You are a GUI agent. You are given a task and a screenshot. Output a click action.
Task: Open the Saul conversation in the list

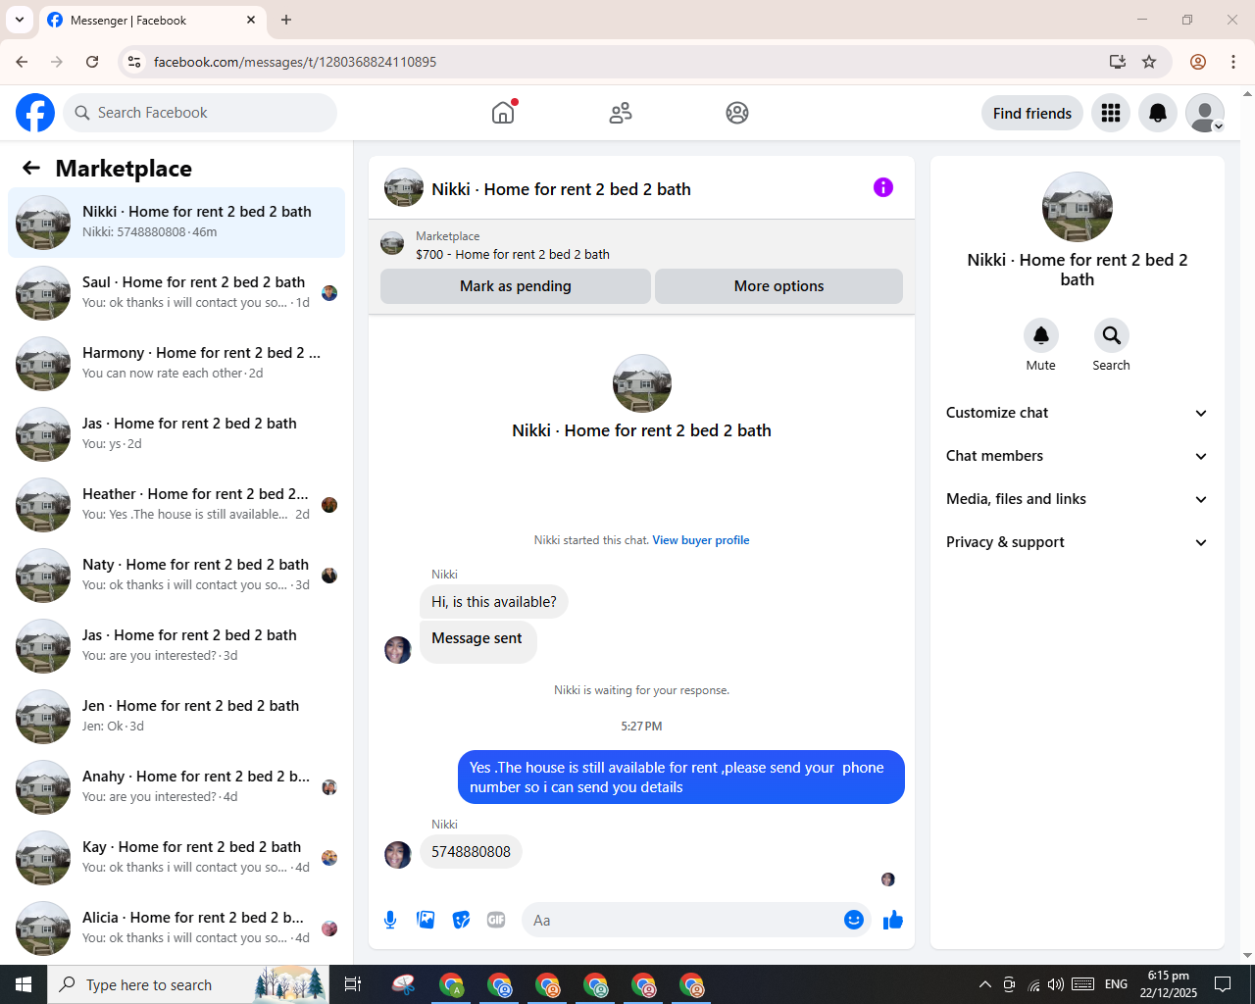(176, 293)
